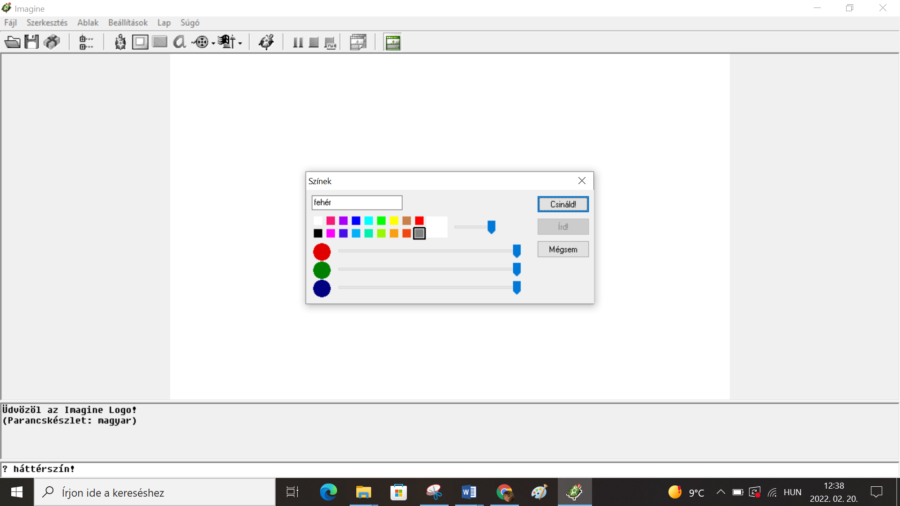Pick the magenta swatch in bottom row
Image resolution: width=900 pixels, height=506 pixels.
(x=330, y=233)
